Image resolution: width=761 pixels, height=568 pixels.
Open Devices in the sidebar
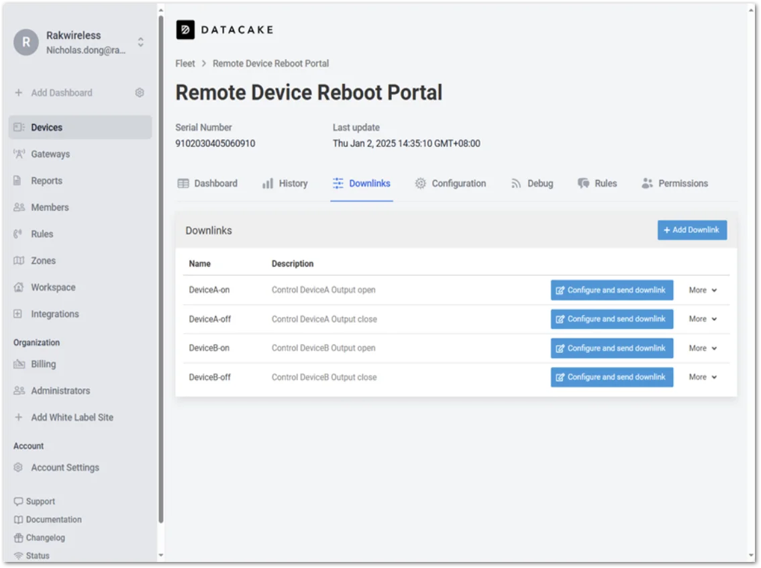click(80, 127)
